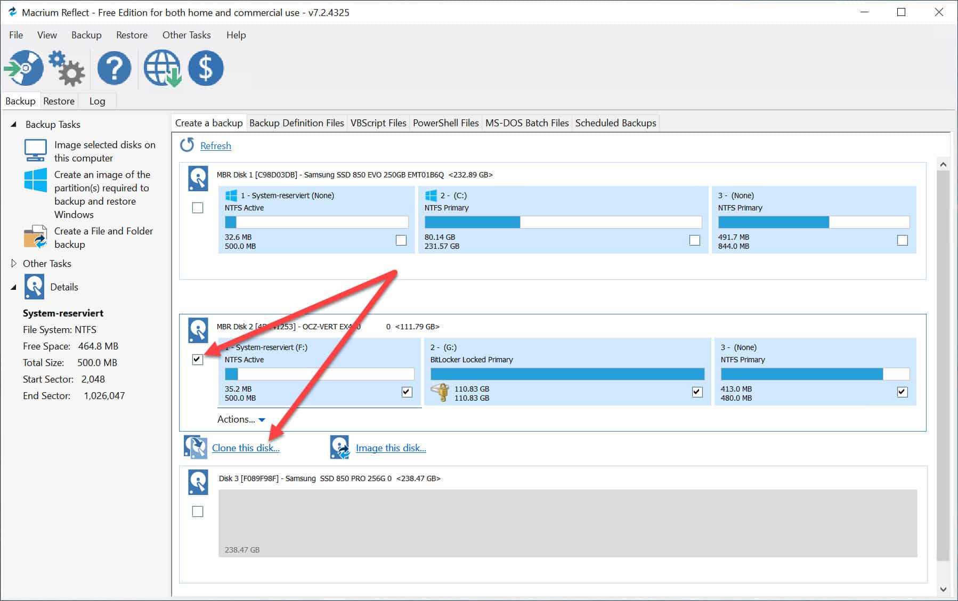Click the dollar sign purchase icon
Viewport: 958px width, 601px height.
(206, 68)
